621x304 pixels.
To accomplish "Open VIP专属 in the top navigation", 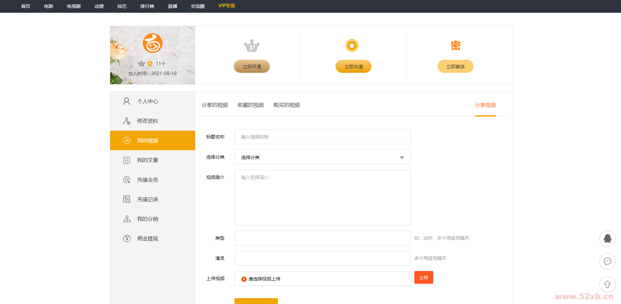I will point(227,6).
